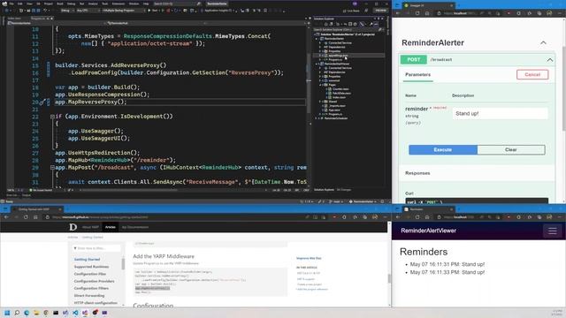The height and width of the screenshot is (318, 566).
Task: Open Terminal from the taskbar
Action: pos(56,313)
